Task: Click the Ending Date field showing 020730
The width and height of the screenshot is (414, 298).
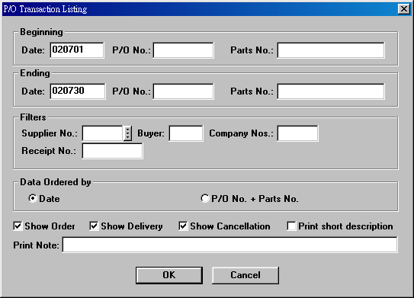Action: coord(77,91)
